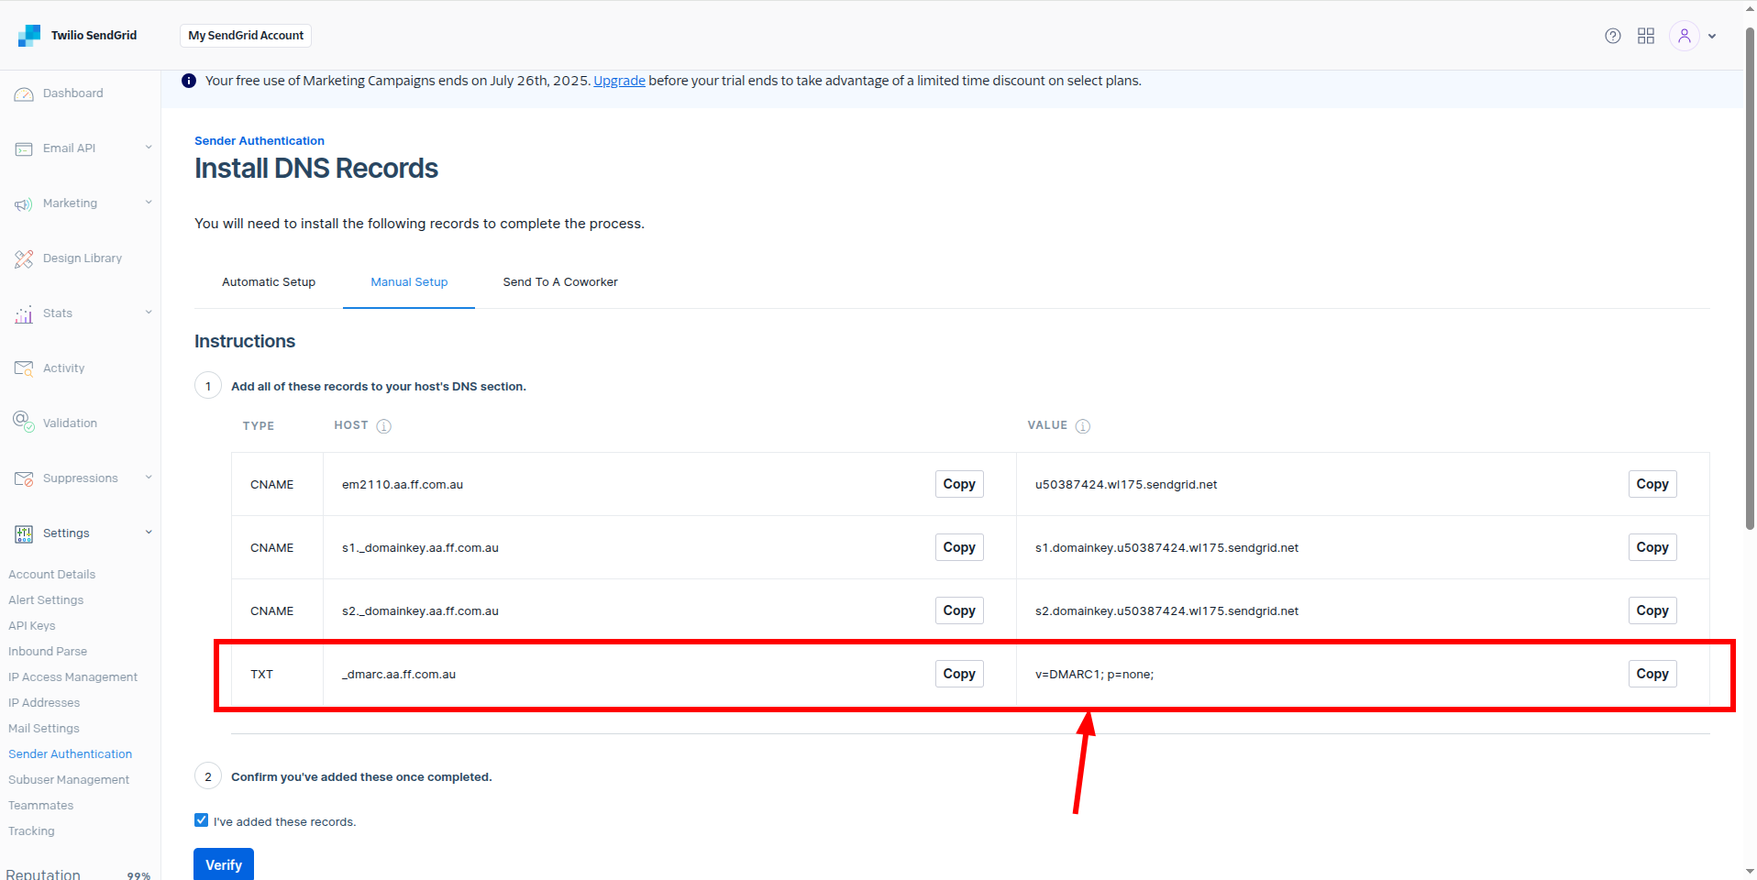Click the Stats chart icon

[x=24, y=314]
